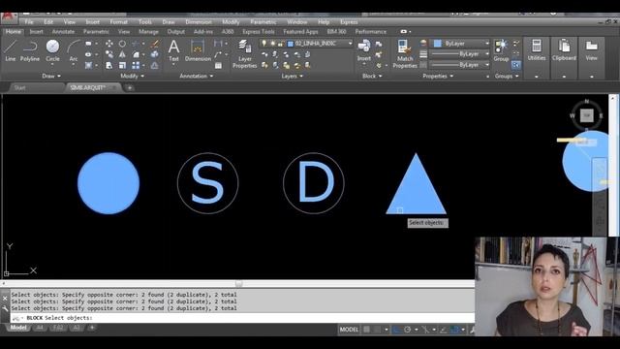Click the Move tool in Modify

point(109,44)
